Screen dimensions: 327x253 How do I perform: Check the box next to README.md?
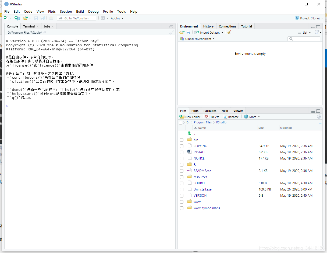[x=182, y=171]
